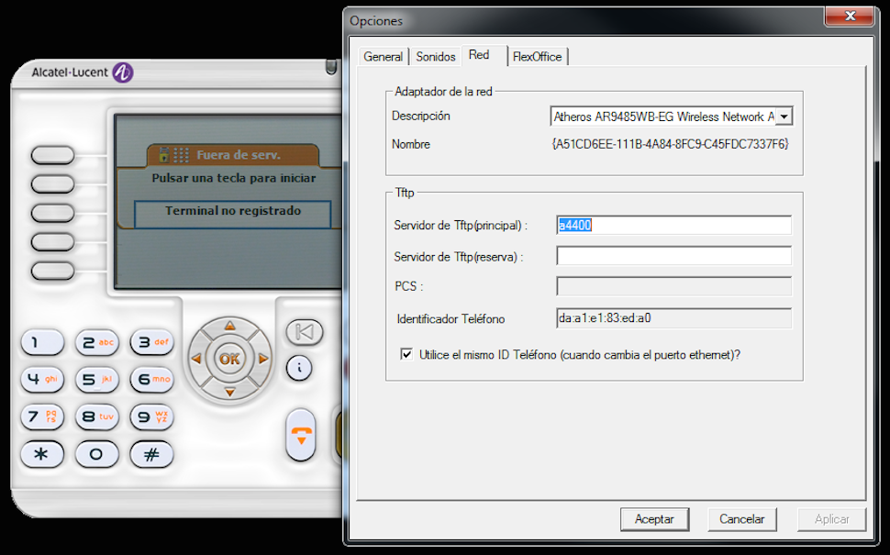Click the Servidor de Tftp(principal) field
Screen dimensions: 890x555
point(673,226)
